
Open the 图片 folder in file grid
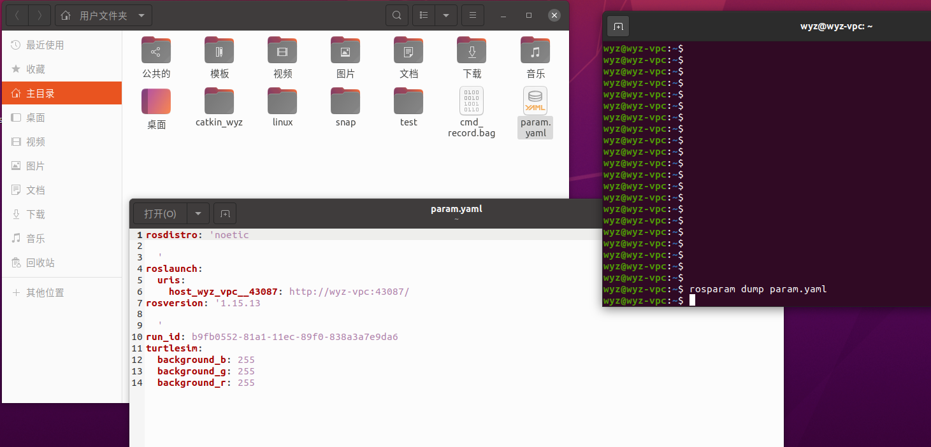[345, 57]
